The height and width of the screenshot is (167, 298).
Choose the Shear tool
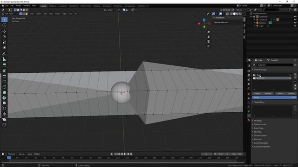pyautogui.click(x=4, y=119)
